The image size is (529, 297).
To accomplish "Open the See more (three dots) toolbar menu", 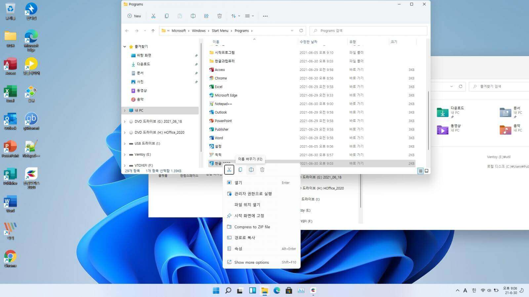I will tap(265, 16).
